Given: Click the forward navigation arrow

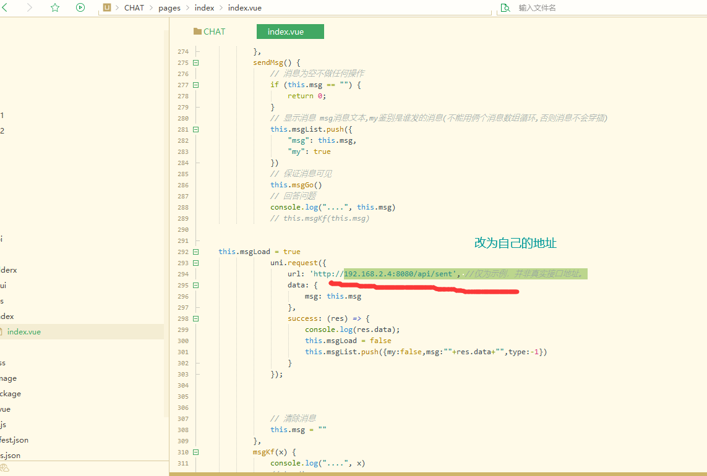Looking at the screenshot, I should click(29, 8).
